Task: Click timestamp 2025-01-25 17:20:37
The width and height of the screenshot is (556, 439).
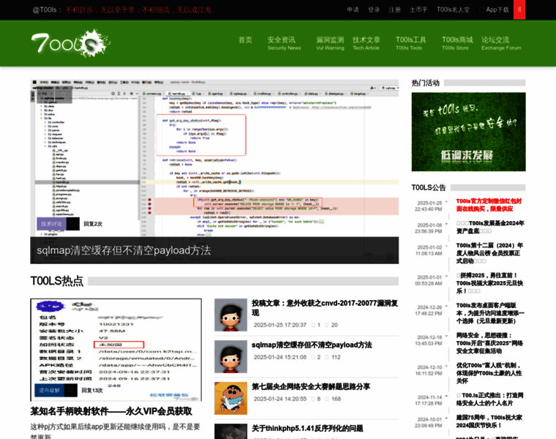Action: pos(280,325)
